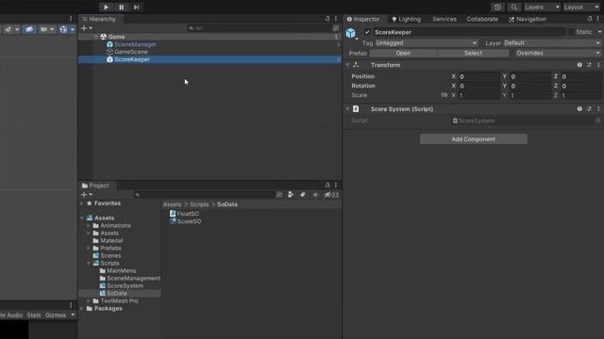Open the Layout dropdown in the top bar

pos(581,7)
